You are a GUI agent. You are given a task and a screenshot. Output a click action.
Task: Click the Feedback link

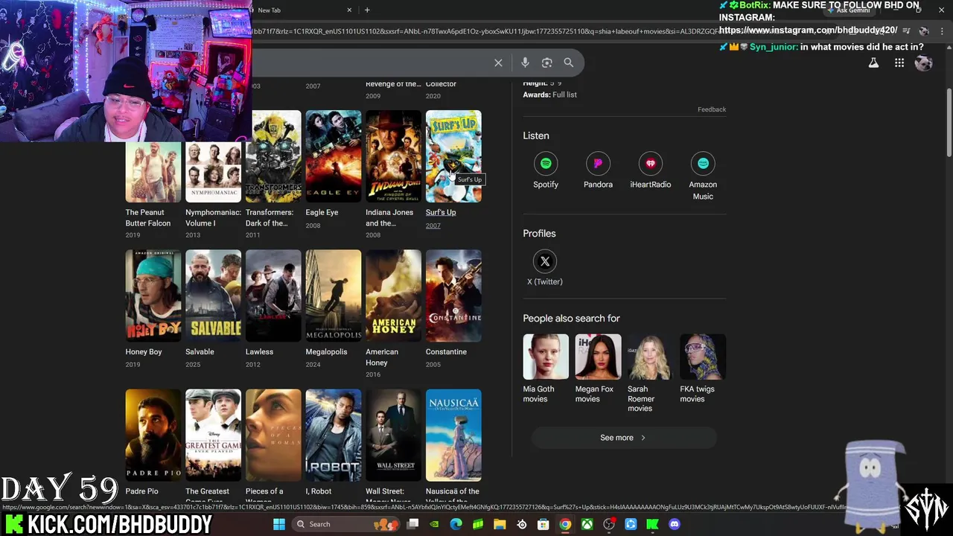pos(712,109)
